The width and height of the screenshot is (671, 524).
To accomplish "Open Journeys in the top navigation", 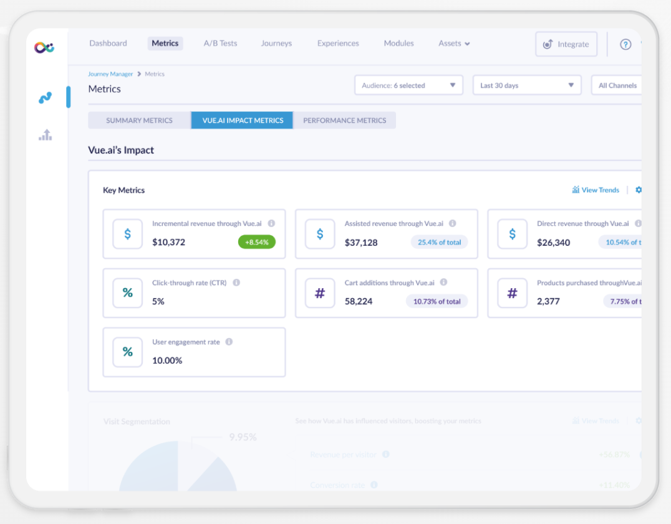I will pos(276,43).
